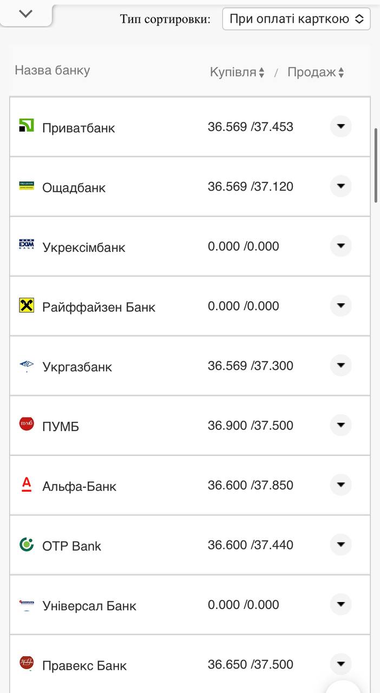The height and width of the screenshot is (693, 380).
Task: Collapse panel with top chevron
Action: tap(25, 14)
